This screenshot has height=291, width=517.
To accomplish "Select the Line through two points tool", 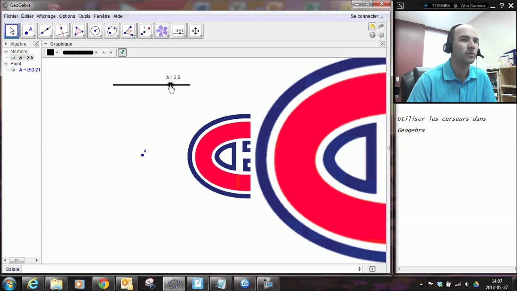I will tap(45, 31).
